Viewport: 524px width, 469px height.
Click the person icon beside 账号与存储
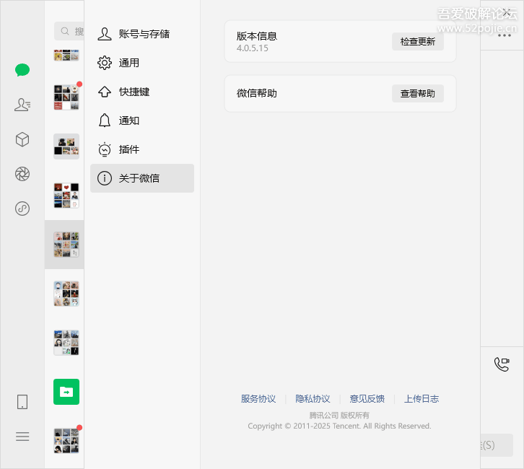105,34
